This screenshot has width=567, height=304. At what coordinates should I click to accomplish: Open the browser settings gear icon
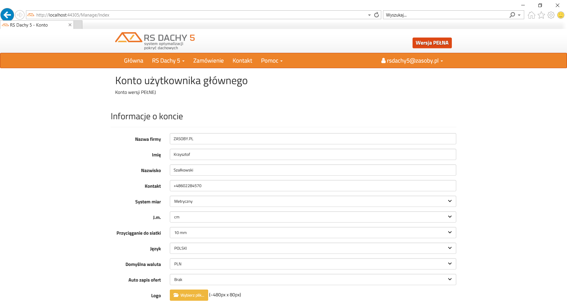pyautogui.click(x=551, y=15)
